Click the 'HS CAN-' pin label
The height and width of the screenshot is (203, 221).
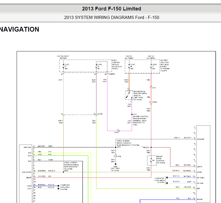200,183
